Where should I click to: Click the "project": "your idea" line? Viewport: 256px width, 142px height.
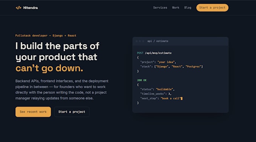[x=158, y=62]
